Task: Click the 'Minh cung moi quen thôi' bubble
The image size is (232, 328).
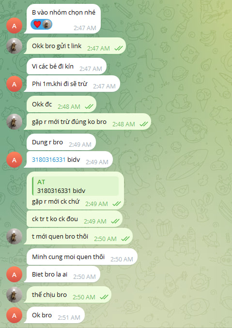Action: click(82, 257)
